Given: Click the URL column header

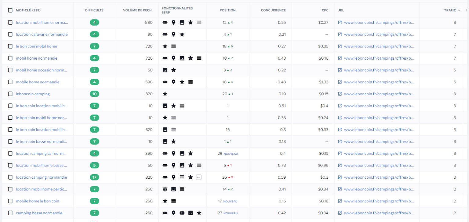Looking at the screenshot, I should tap(341, 10).
